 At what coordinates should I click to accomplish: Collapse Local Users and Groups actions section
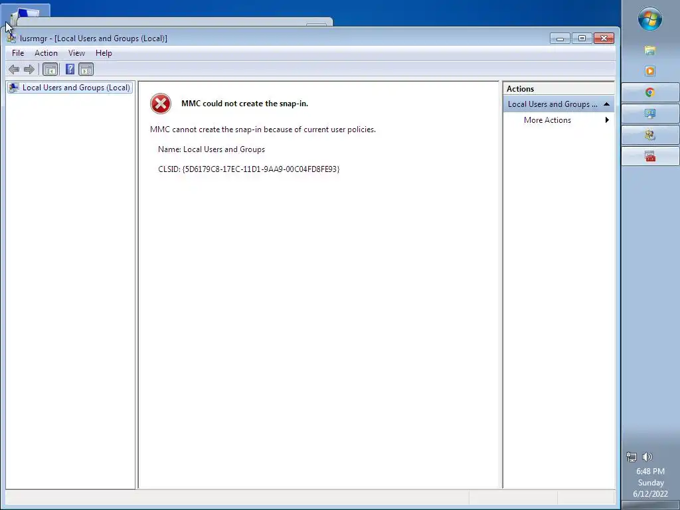click(x=606, y=104)
